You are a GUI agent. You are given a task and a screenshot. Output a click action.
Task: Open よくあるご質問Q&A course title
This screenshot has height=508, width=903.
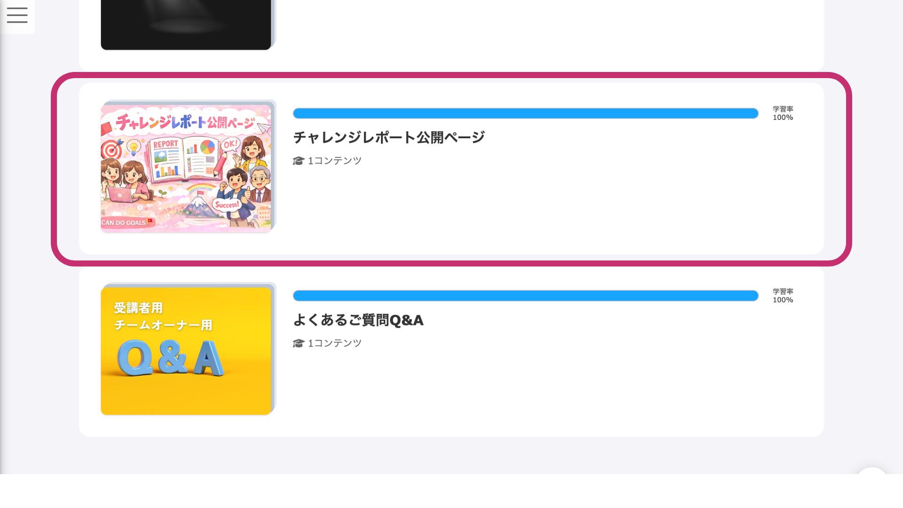[x=358, y=320]
